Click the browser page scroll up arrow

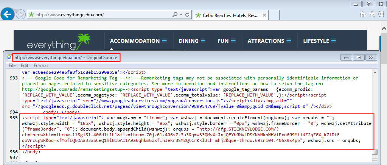(384, 28)
